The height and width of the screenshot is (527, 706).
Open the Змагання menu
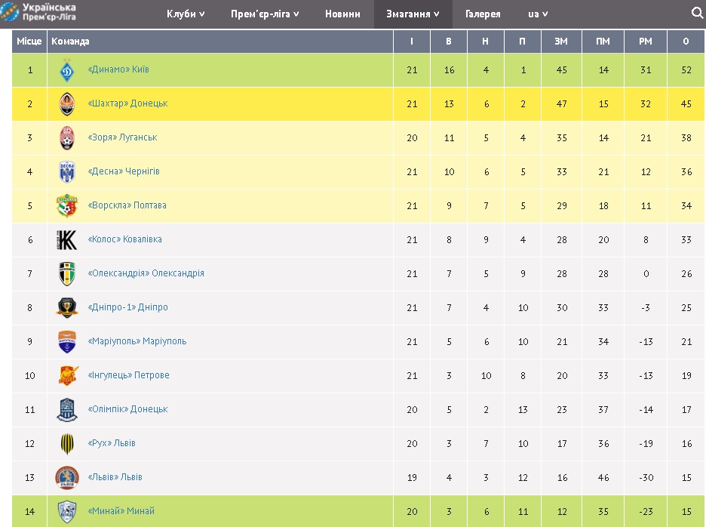point(413,14)
